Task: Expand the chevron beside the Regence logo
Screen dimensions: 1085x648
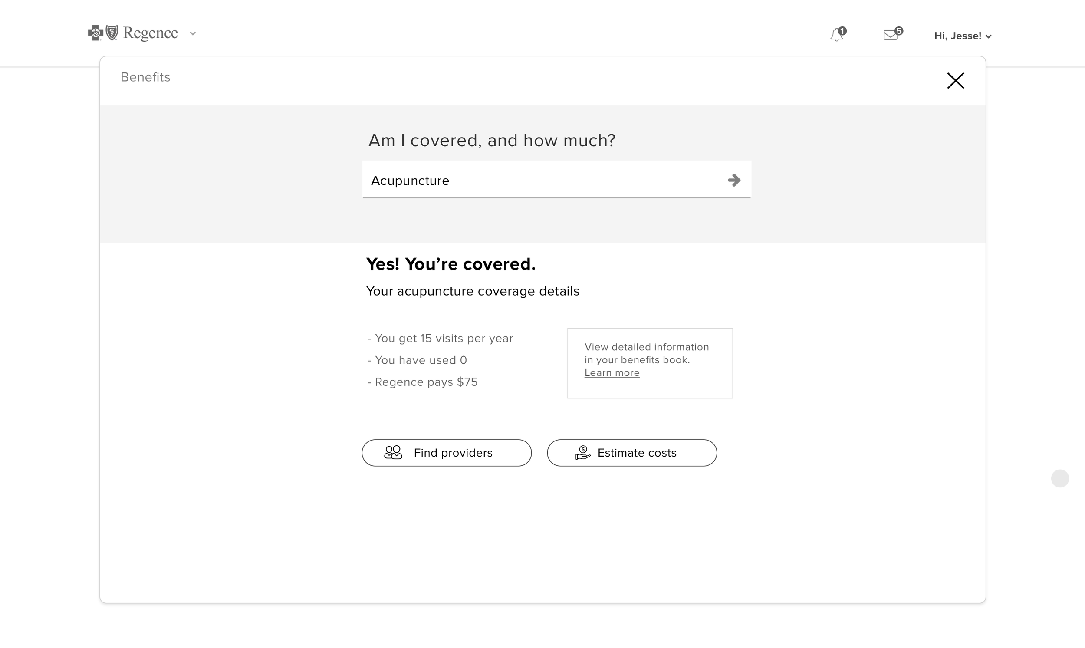Action: click(x=193, y=33)
